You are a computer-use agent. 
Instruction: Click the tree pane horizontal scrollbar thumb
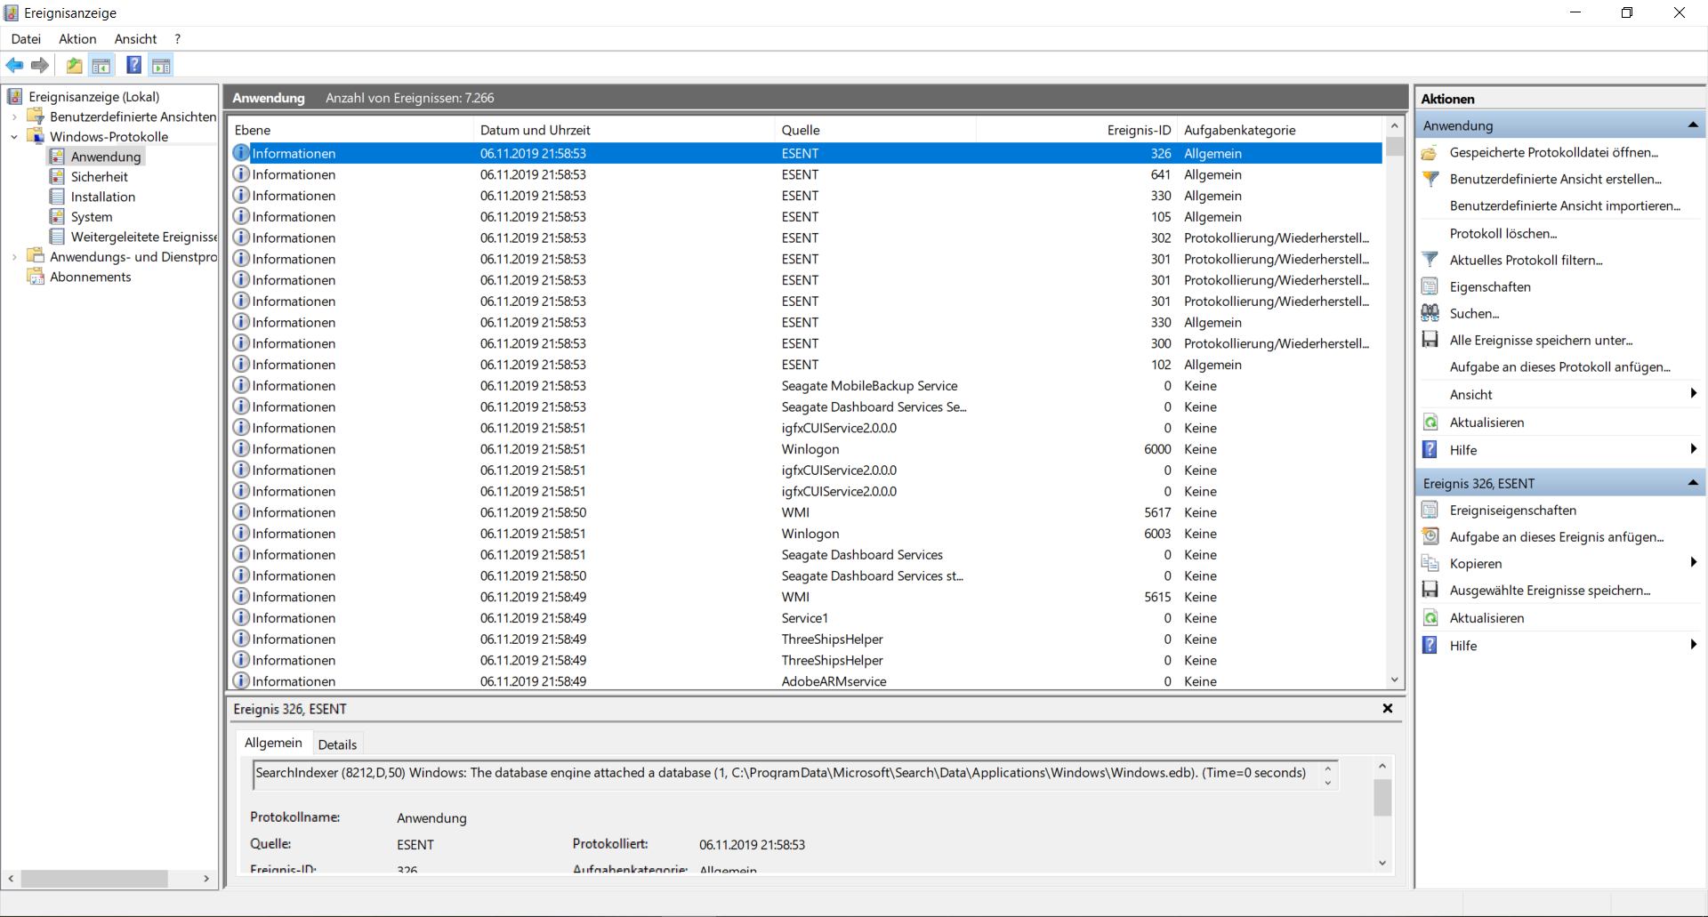click(x=94, y=879)
